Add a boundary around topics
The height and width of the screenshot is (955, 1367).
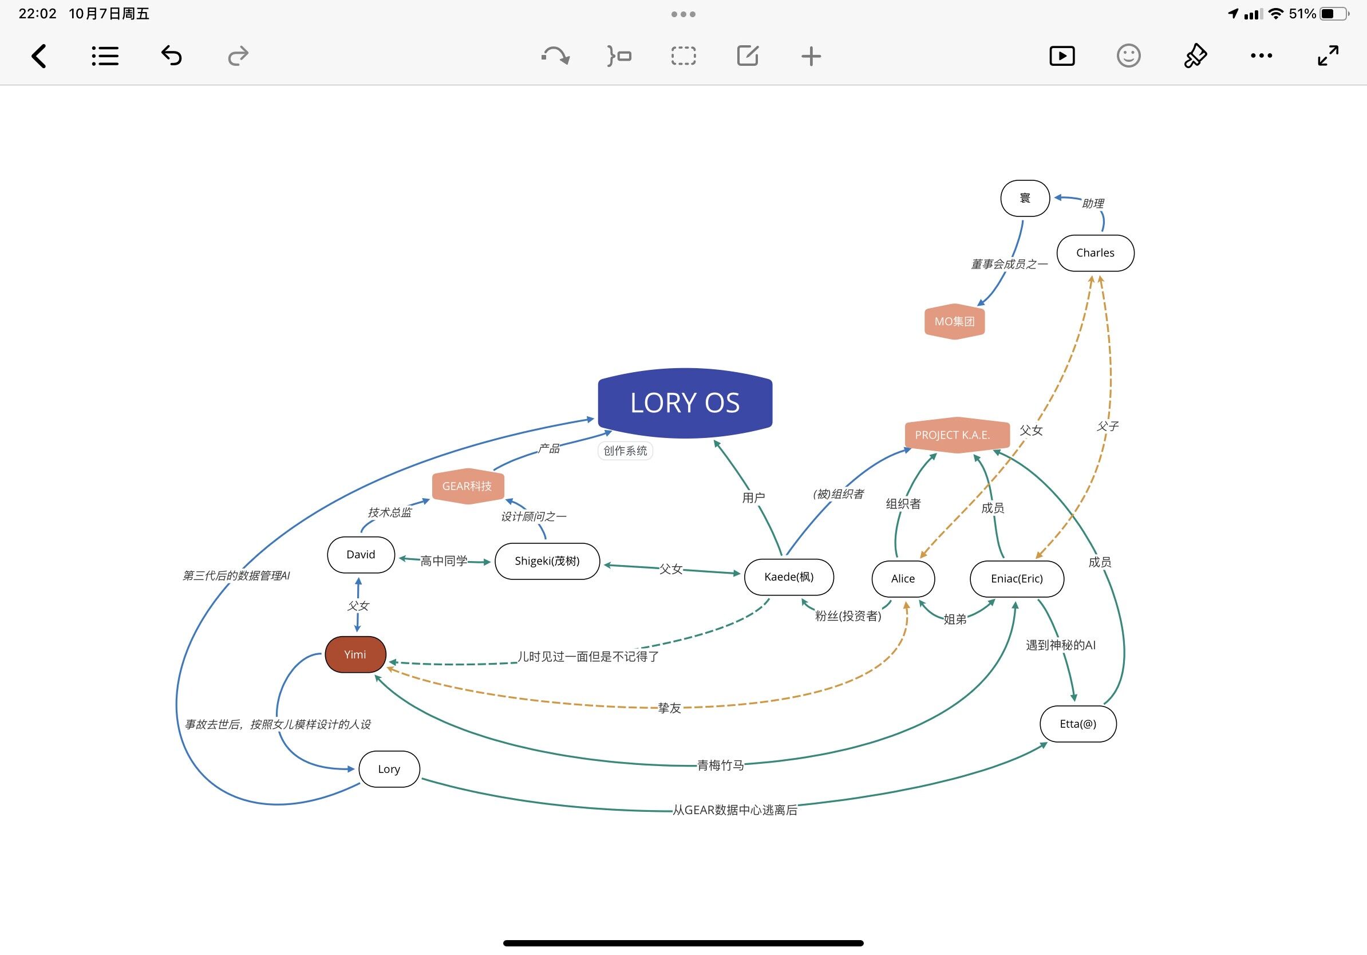tap(683, 56)
